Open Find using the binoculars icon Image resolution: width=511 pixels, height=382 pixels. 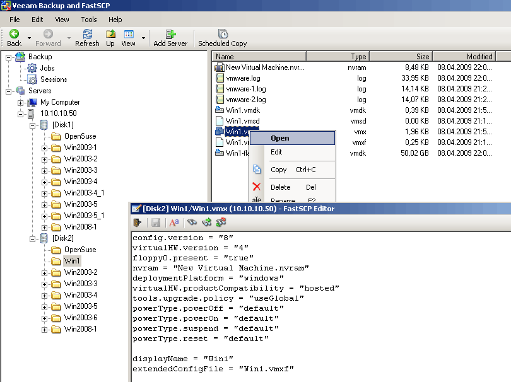point(192,222)
